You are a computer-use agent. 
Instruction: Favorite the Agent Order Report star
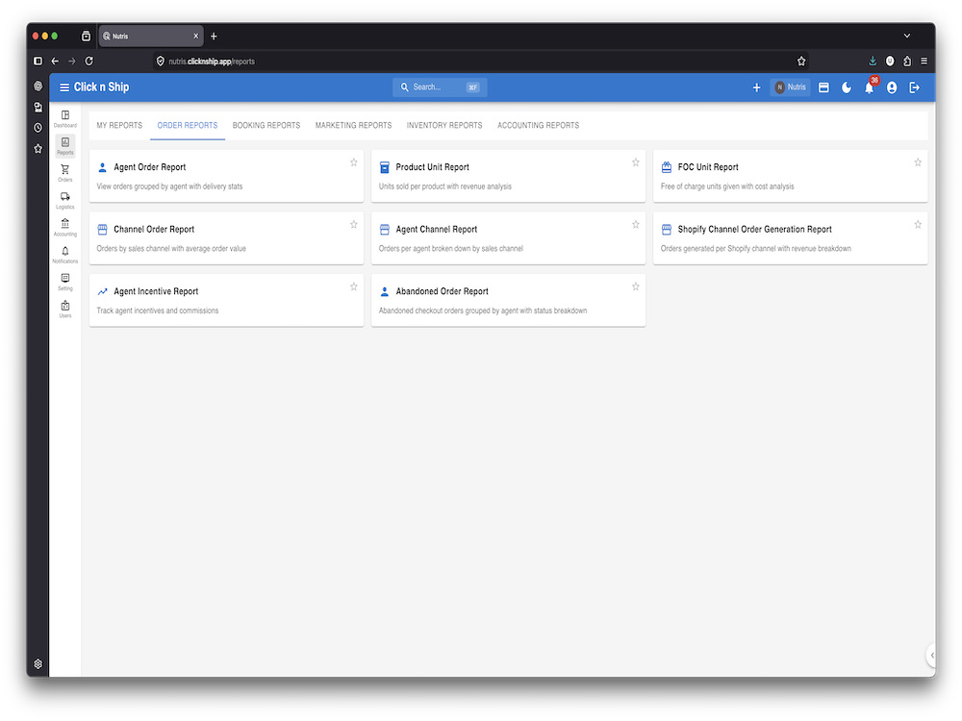[x=353, y=162]
